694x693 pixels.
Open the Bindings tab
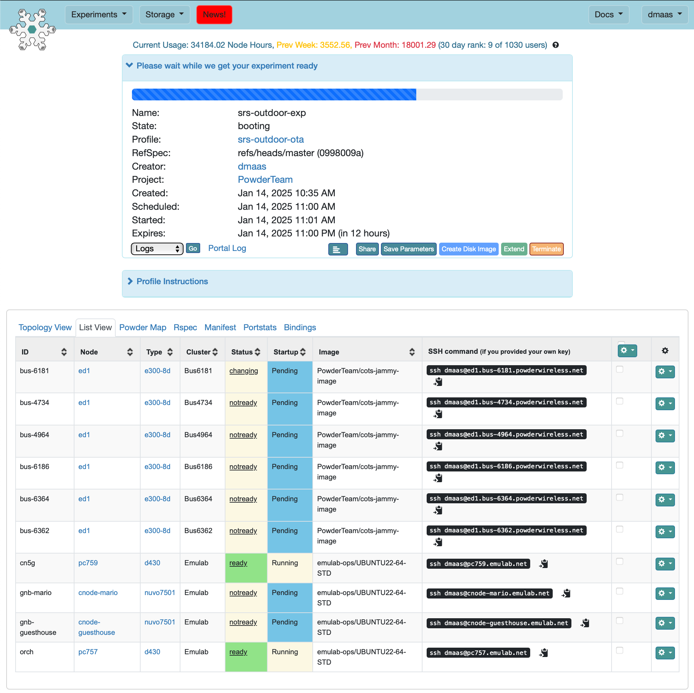coord(300,327)
